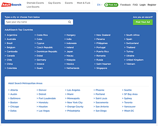Select Australia country link
Image resolution: width=158 pixels, height=126 pixels.
coord(11,39)
